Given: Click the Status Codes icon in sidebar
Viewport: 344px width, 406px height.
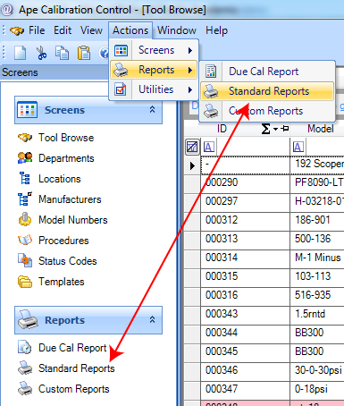Looking at the screenshot, I should tap(25, 261).
